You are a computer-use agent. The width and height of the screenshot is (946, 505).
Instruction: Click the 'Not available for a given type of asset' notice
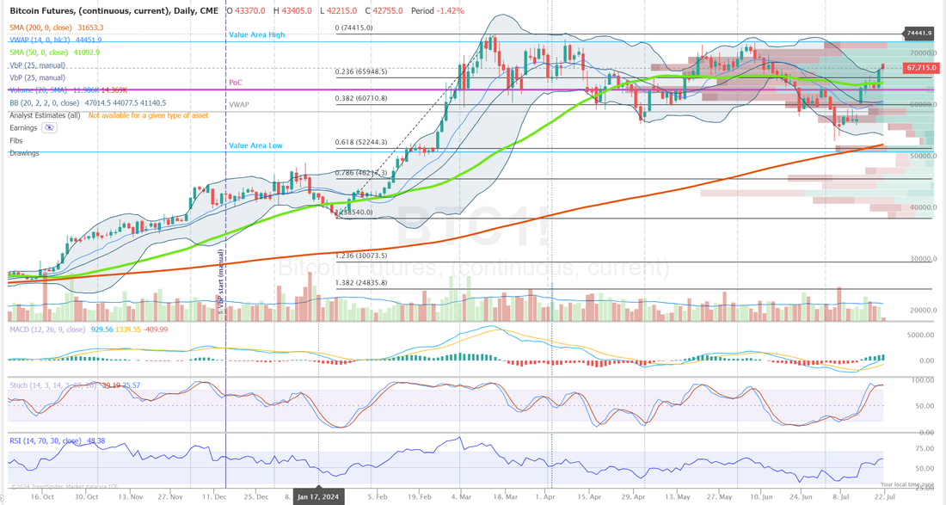click(x=149, y=115)
